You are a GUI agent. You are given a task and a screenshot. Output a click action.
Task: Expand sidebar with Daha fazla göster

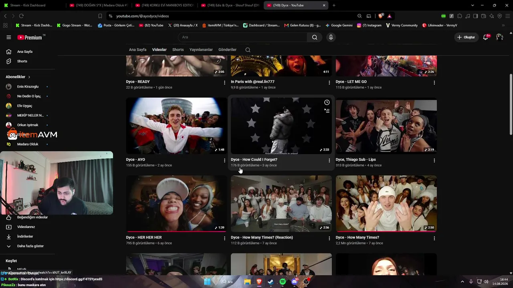[25, 246]
